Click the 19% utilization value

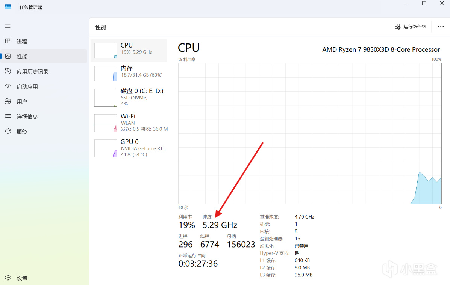186,225
